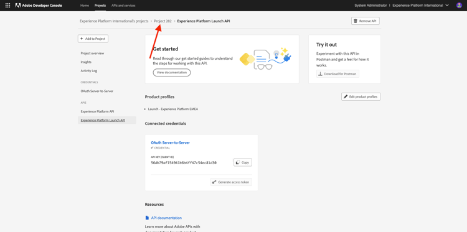Click the Experience Platform Launch API breadcrumb title
The height and width of the screenshot is (232, 467).
(x=204, y=21)
